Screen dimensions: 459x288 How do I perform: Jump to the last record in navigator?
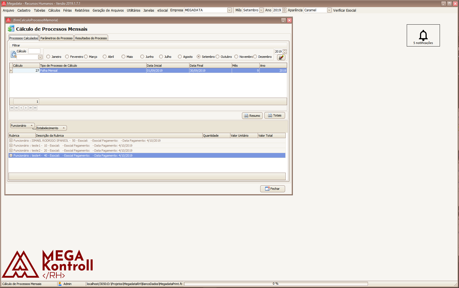point(35,108)
